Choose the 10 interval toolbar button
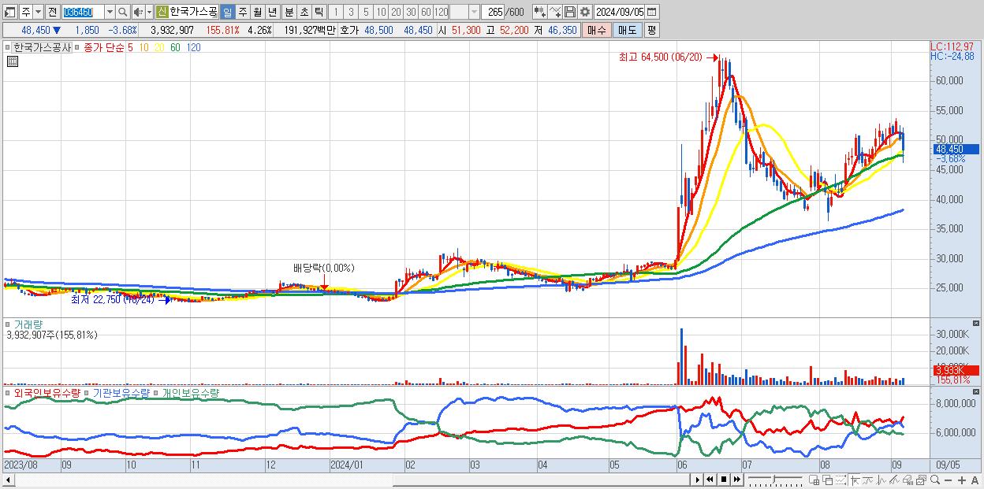Image resolution: width=984 pixels, height=489 pixels. (381, 12)
